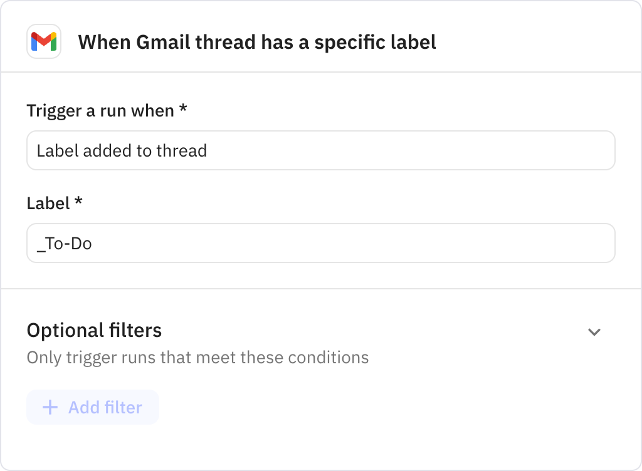Click the Add filter button
Viewport: 642px width, 471px height.
[92, 407]
